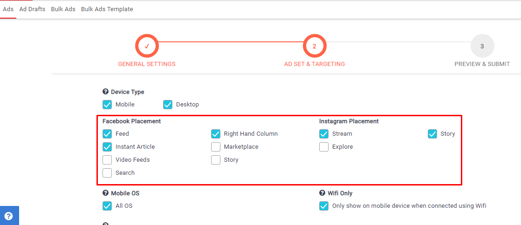Screen dimensions: 521x225
Task: Check the Instagram Explore placement checkbox
Action: coord(324,147)
